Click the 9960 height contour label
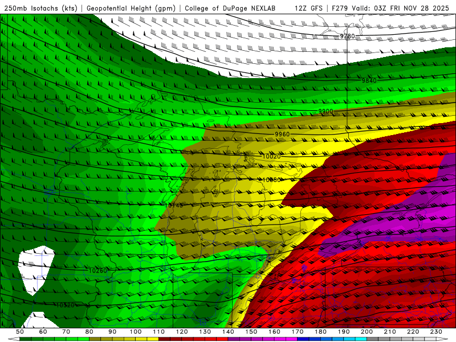The height and width of the screenshot is (342, 456). (x=282, y=134)
